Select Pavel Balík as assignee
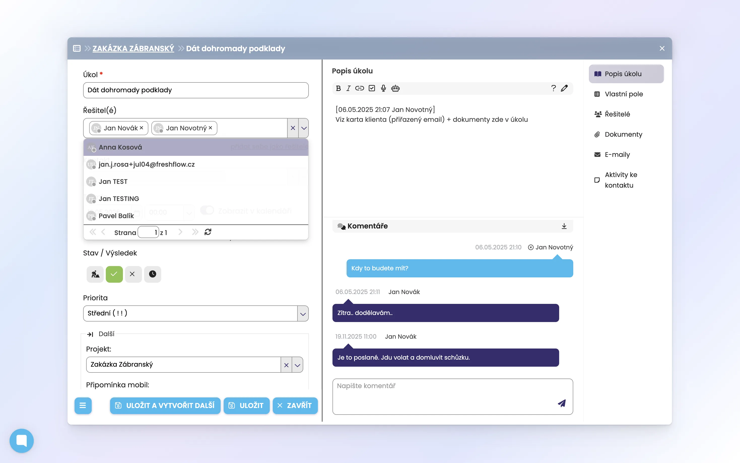740x463 pixels. (x=196, y=216)
